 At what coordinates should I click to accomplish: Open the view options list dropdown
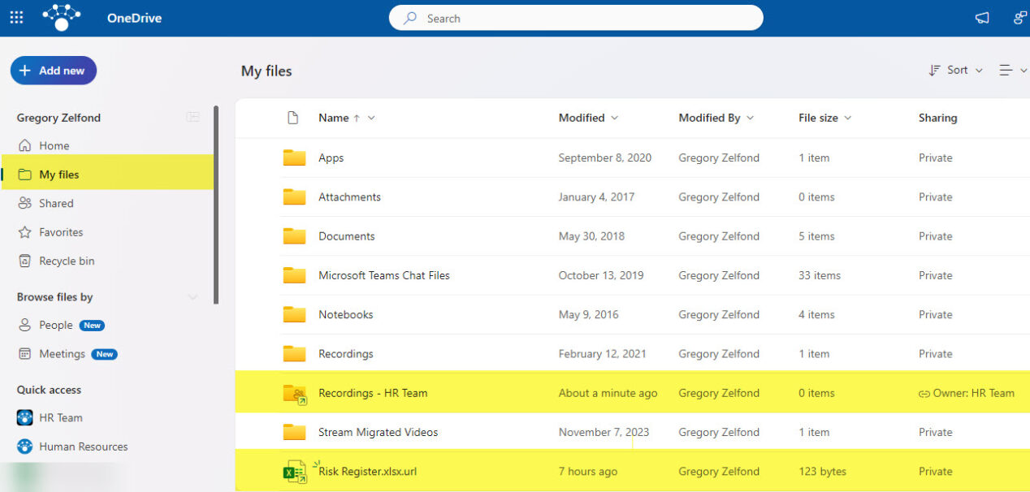click(1012, 71)
